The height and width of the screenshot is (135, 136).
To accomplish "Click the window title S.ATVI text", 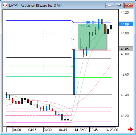I will [13, 6].
